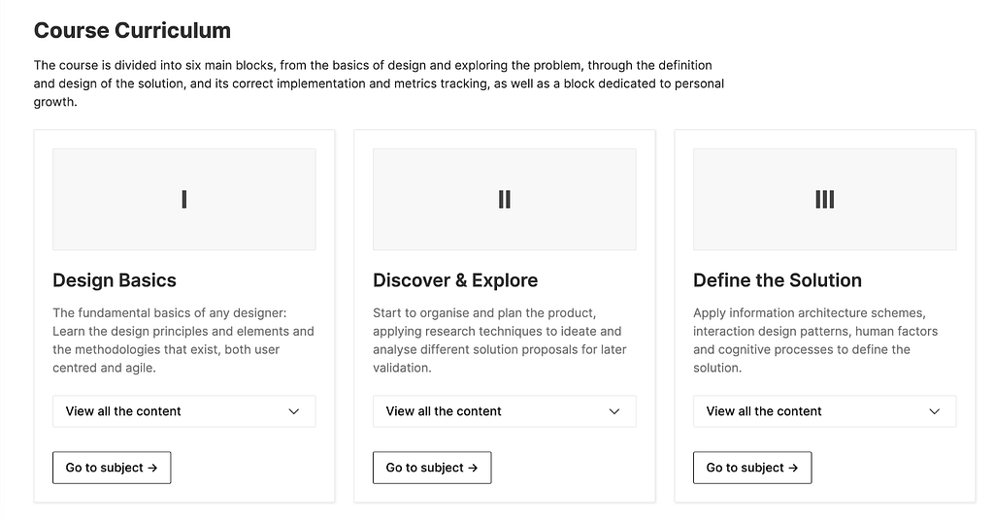Click the chevron arrow in Discover & Explore dropdown
The image size is (994, 520).
[x=613, y=411]
